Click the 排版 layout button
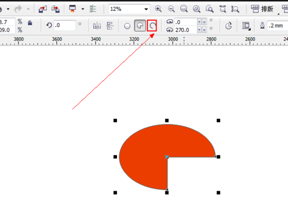Screen dimensions: 288x216 pos(262,9)
